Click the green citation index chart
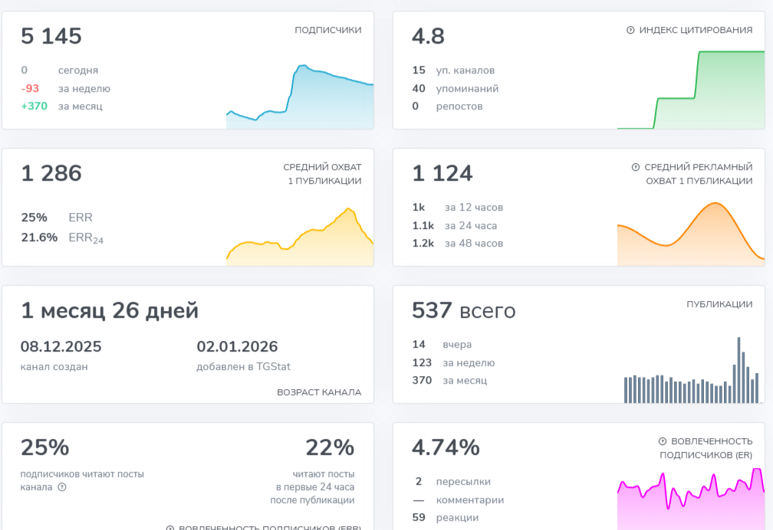The image size is (773, 530). tap(691, 92)
